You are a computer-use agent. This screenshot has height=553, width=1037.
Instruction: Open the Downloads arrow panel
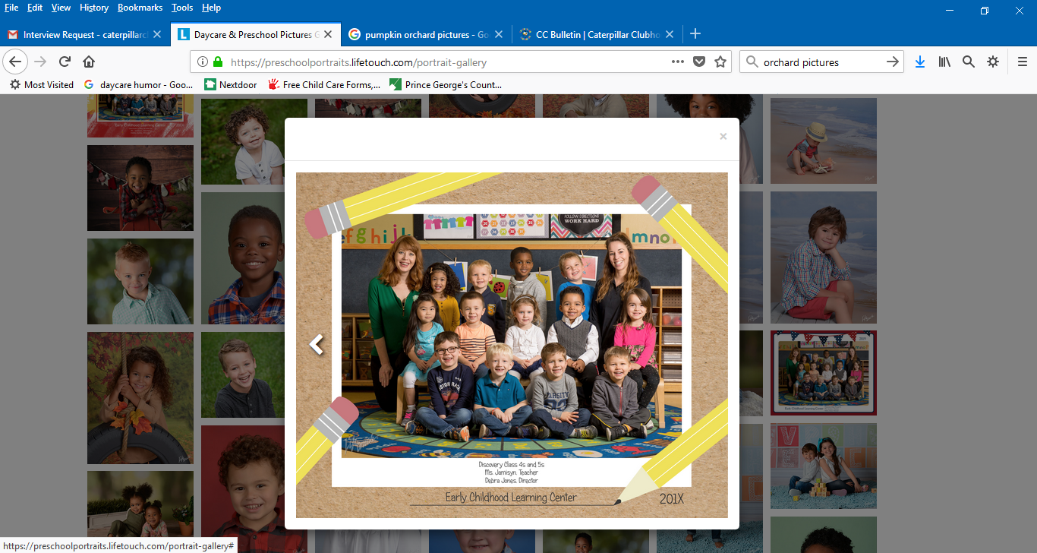(x=919, y=62)
